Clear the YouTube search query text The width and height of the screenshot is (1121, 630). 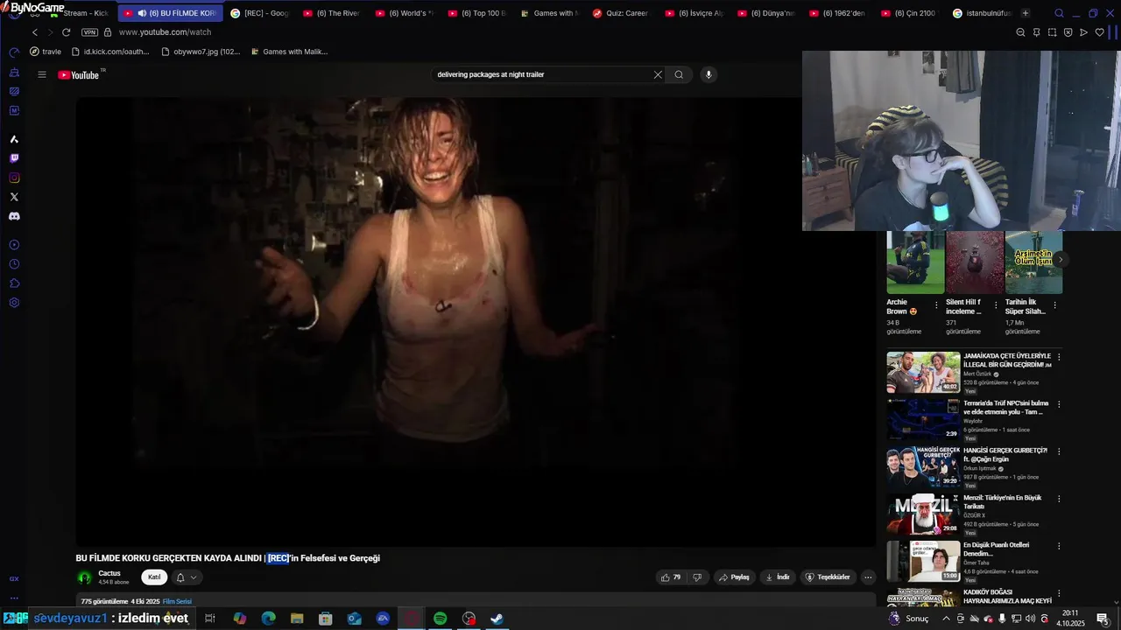click(658, 74)
